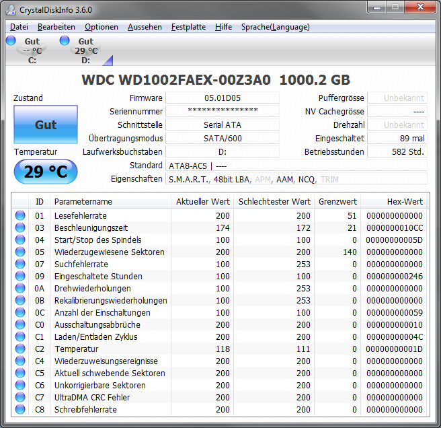The width and height of the screenshot is (441, 428).
Task: Click status orb for Start/Stop des Spindels
Action: (20, 240)
